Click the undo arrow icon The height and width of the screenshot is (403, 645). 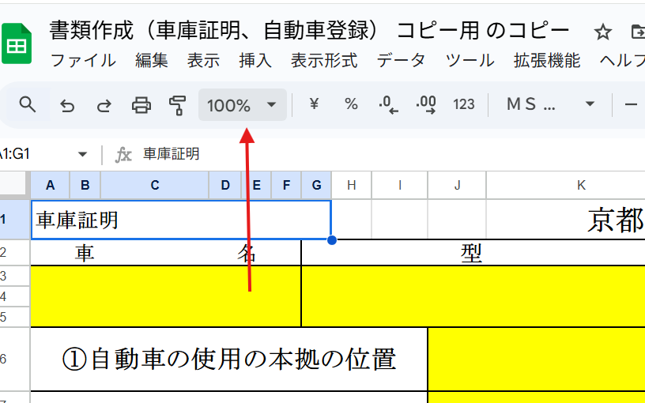tap(67, 104)
